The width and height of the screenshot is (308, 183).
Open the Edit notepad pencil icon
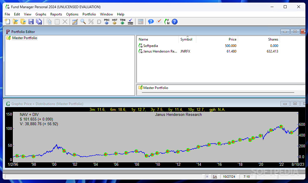pyautogui.click(x=75, y=22)
